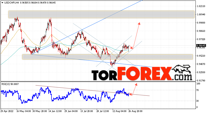The image size is (207, 114).
Task: Click the 0.98660 price axis label
Action: click(x=201, y=31)
